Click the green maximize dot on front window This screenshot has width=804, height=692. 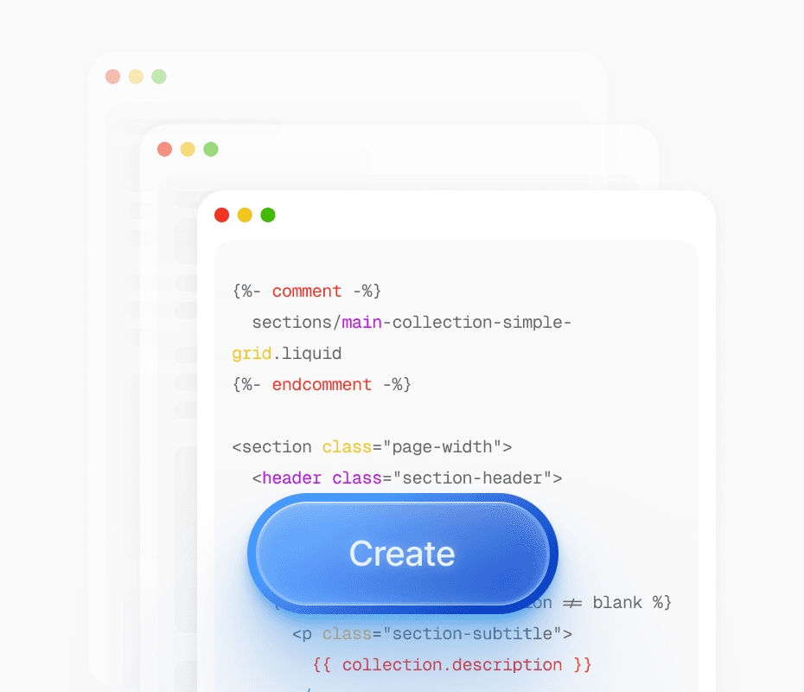coord(268,215)
